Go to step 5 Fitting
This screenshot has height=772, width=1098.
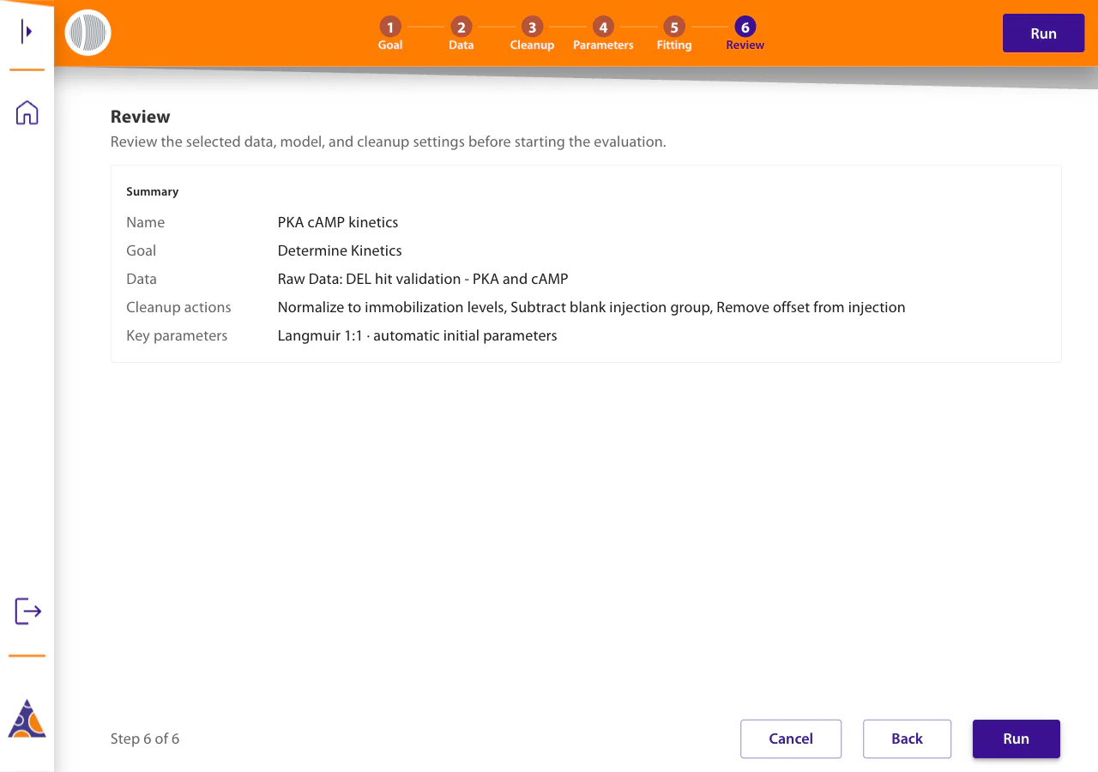point(674,34)
